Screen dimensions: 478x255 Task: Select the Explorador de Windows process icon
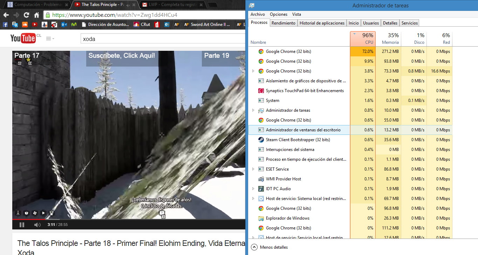(261, 218)
